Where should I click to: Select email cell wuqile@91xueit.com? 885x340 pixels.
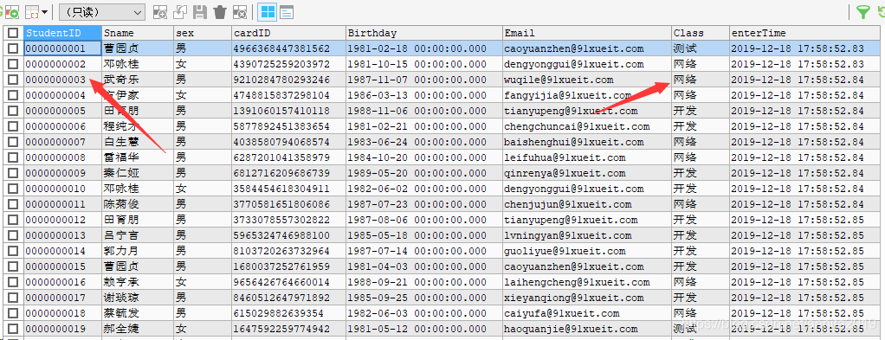coord(587,80)
